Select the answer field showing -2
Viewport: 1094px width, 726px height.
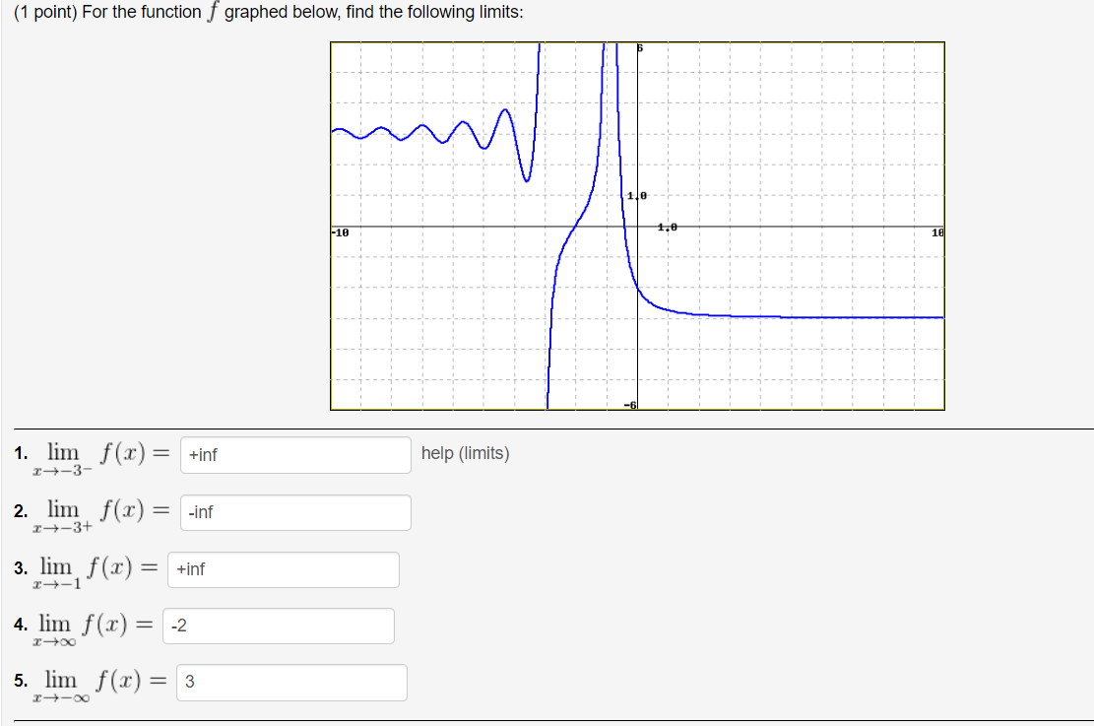(x=279, y=626)
